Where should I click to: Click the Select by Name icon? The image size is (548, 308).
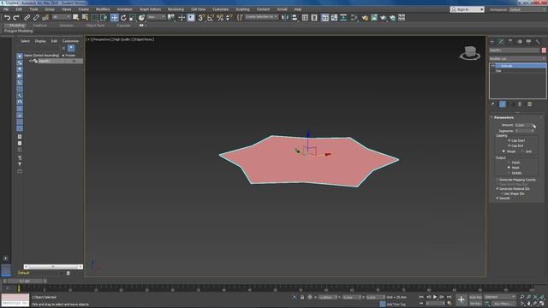pos(85,17)
